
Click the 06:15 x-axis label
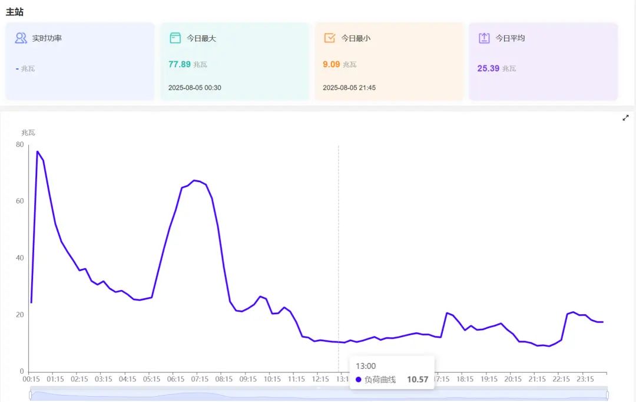(175, 379)
